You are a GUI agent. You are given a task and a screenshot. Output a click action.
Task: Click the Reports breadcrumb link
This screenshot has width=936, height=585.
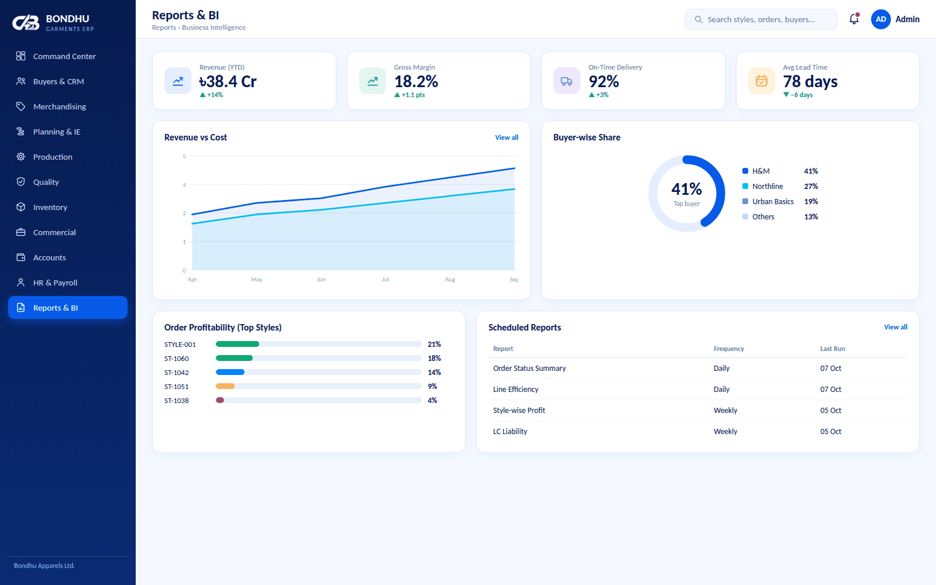click(164, 27)
